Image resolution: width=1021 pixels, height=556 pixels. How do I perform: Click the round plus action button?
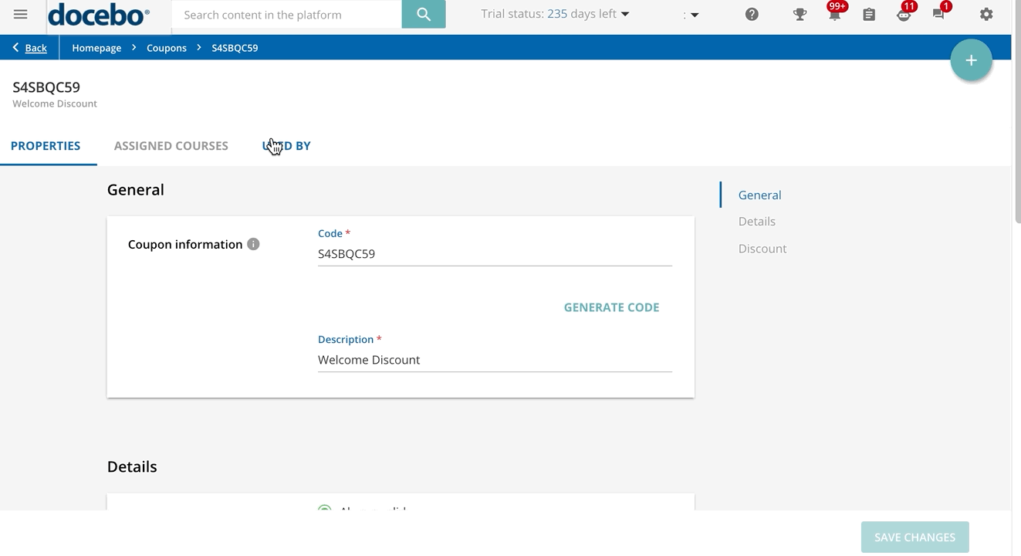(x=971, y=60)
